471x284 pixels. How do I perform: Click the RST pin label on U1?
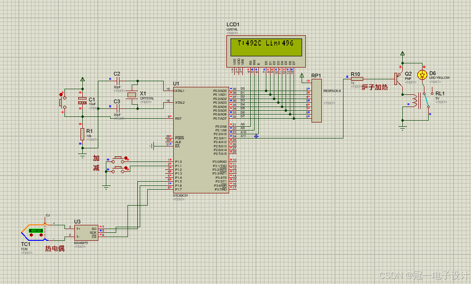click(x=178, y=119)
